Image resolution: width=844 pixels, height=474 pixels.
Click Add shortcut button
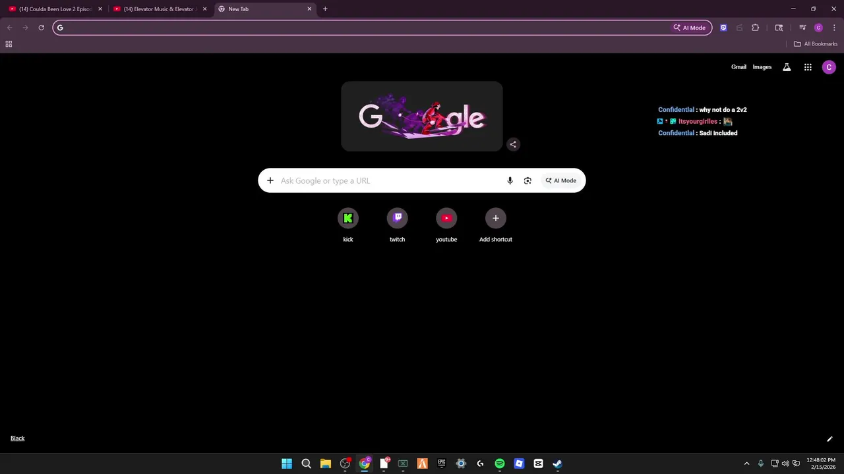(496, 225)
